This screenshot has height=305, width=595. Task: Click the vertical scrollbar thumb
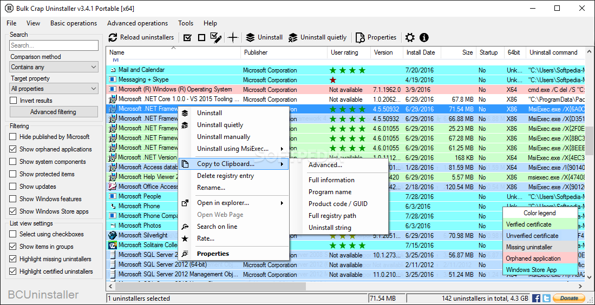[589, 141]
